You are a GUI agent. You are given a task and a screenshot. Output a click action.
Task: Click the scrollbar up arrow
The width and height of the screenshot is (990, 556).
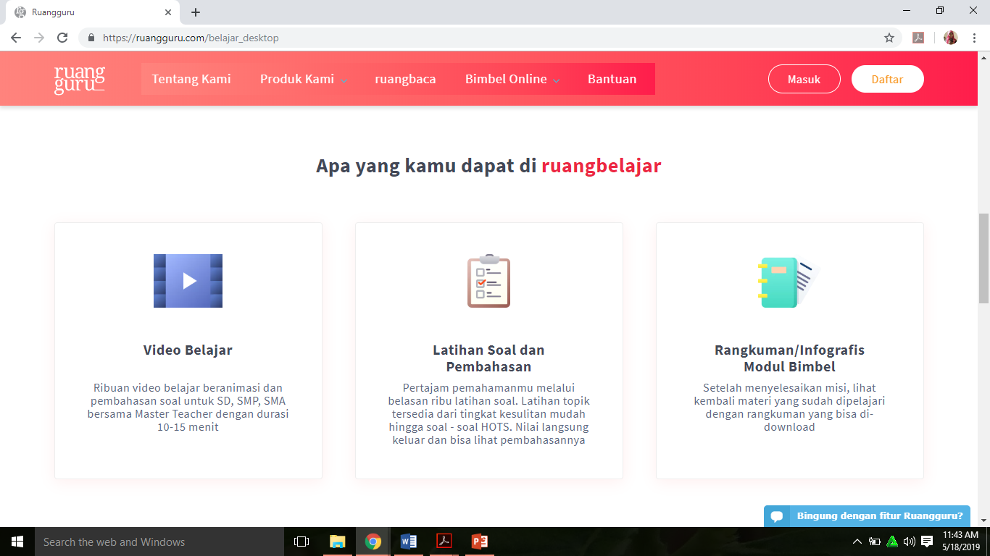[983, 56]
